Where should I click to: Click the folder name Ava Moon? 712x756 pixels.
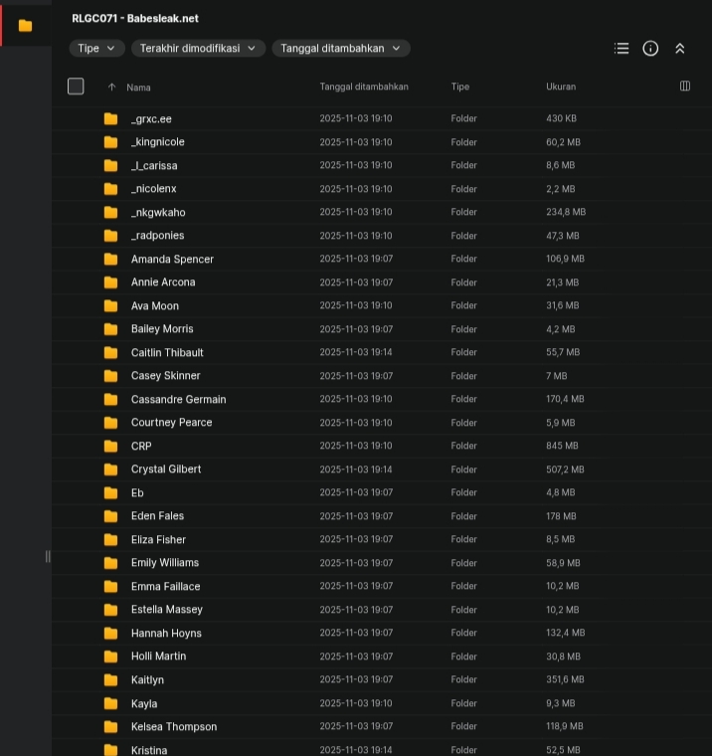(x=155, y=305)
